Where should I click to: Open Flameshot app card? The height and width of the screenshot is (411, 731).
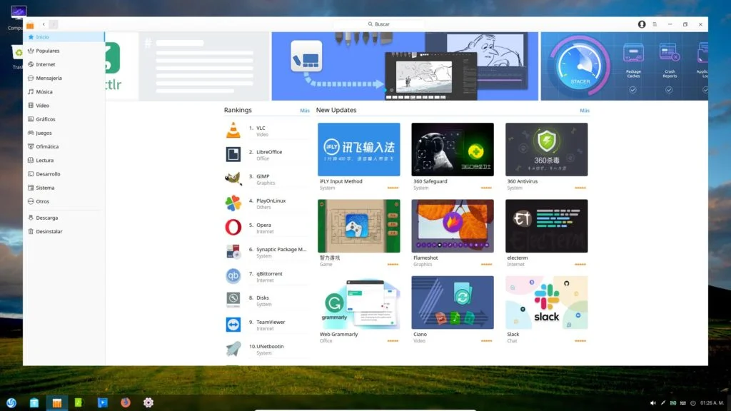click(452, 233)
